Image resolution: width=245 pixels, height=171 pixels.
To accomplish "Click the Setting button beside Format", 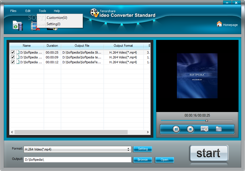I will point(142,149).
